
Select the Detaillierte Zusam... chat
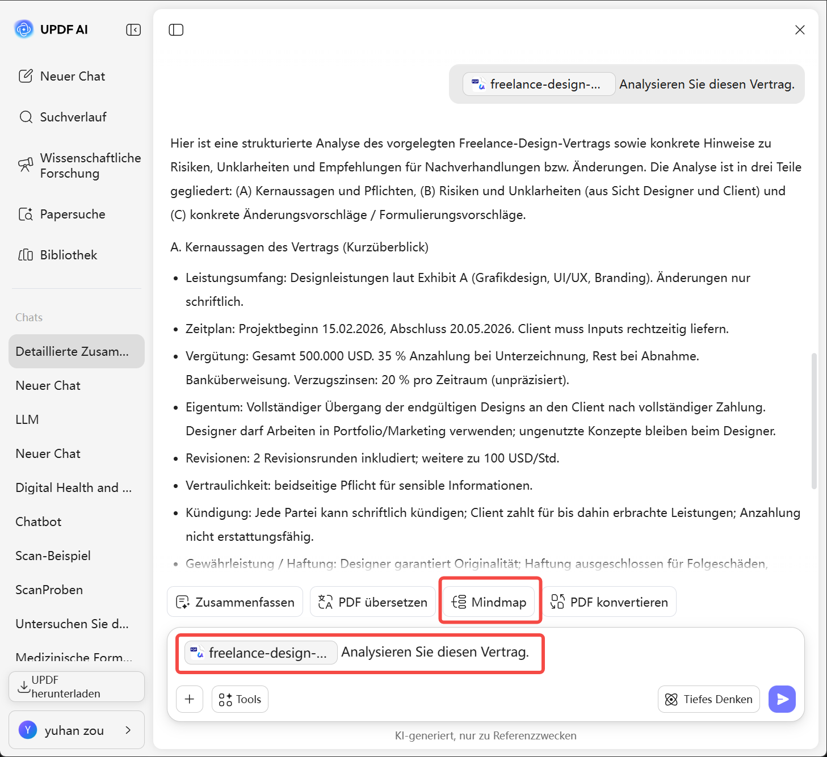click(77, 351)
